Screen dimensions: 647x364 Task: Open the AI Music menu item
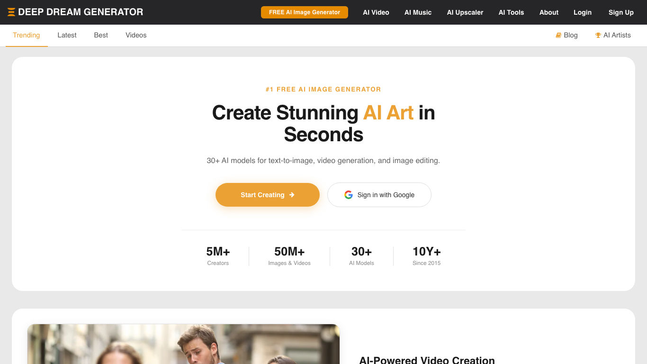(x=418, y=12)
